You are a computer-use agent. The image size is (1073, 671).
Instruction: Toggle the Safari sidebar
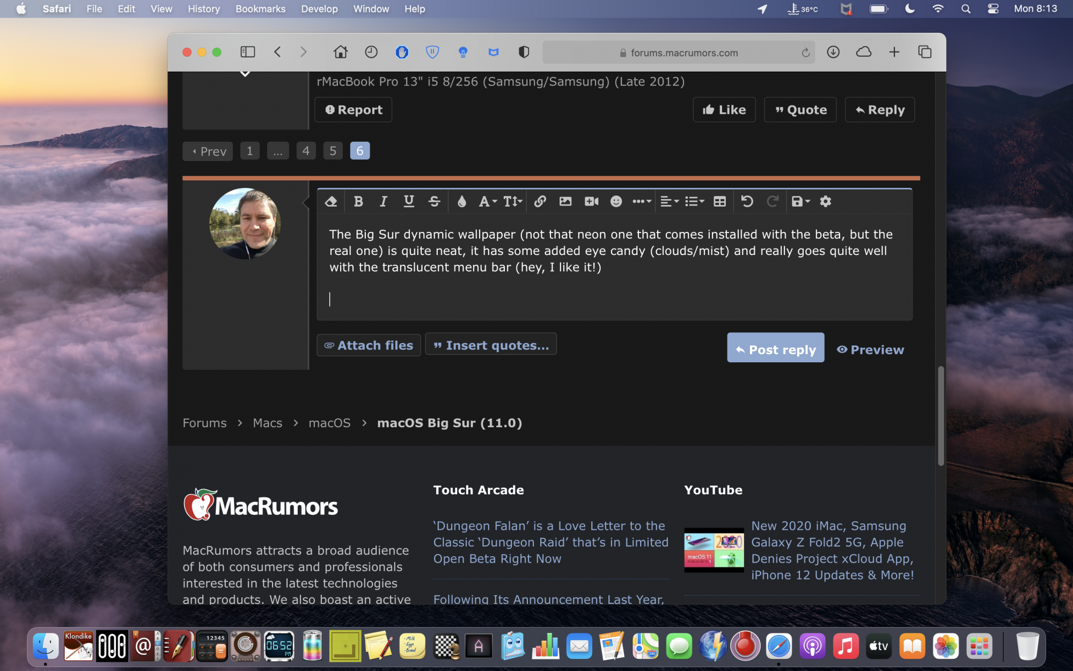pyautogui.click(x=247, y=52)
